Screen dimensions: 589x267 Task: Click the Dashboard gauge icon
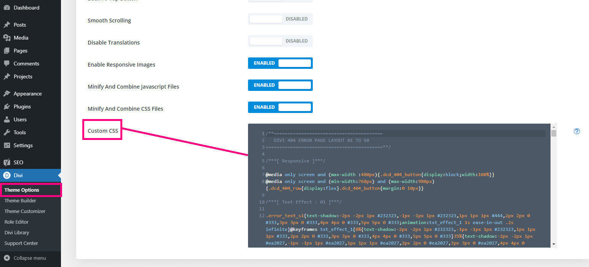click(x=7, y=8)
